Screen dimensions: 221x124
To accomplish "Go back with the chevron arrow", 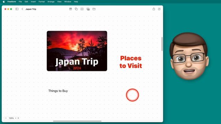I will coord(22,9).
